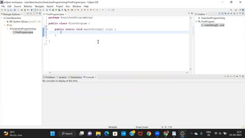
Task: Click the Open Console toolbar icon
Action: [234, 76]
